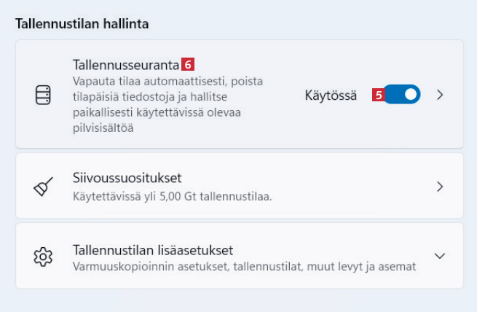Click the gear icon for Tallennustilan lisäasetukset

[44, 257]
